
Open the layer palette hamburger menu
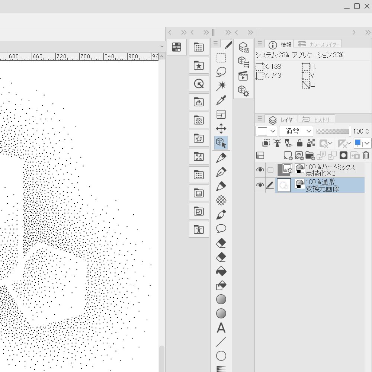coord(260,118)
